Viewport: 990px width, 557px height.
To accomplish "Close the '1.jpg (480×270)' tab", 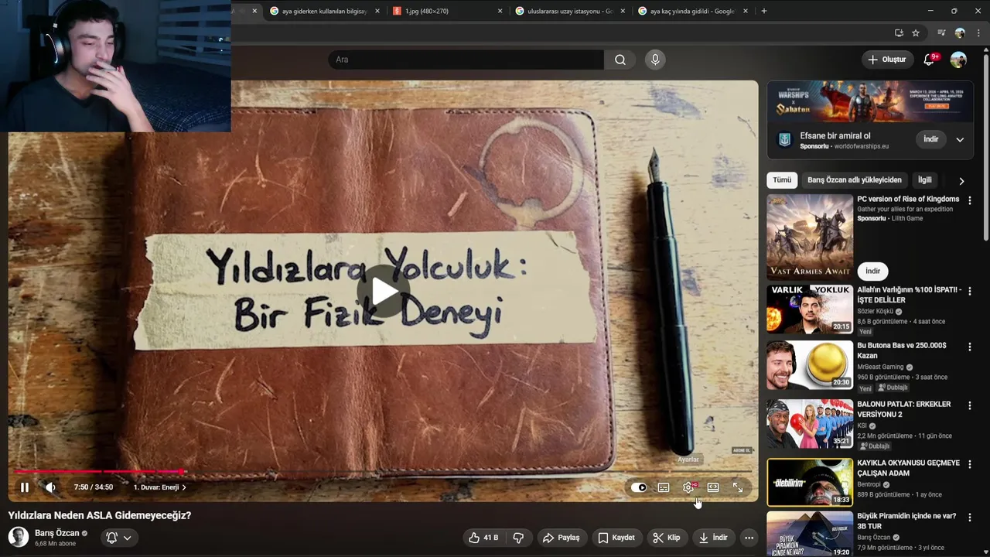I will 500,11.
